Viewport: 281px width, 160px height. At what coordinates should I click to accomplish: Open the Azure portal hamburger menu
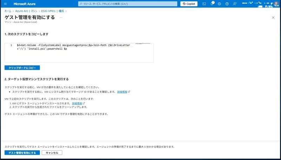pos(5,4)
